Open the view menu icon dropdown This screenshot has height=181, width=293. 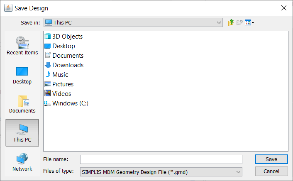(249, 22)
